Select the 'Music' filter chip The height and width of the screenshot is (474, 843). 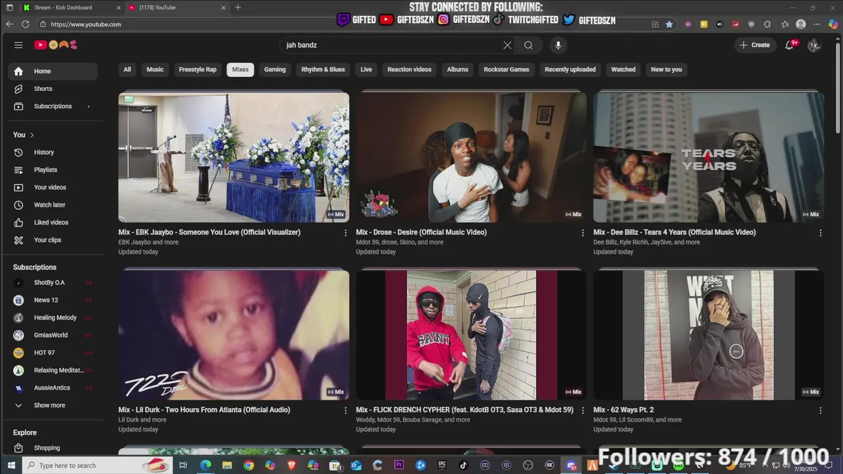[x=155, y=69]
